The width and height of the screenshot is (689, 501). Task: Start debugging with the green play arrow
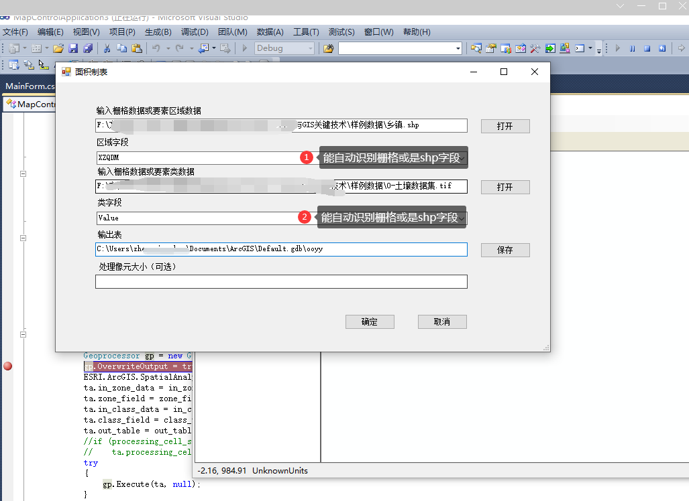tap(617, 48)
